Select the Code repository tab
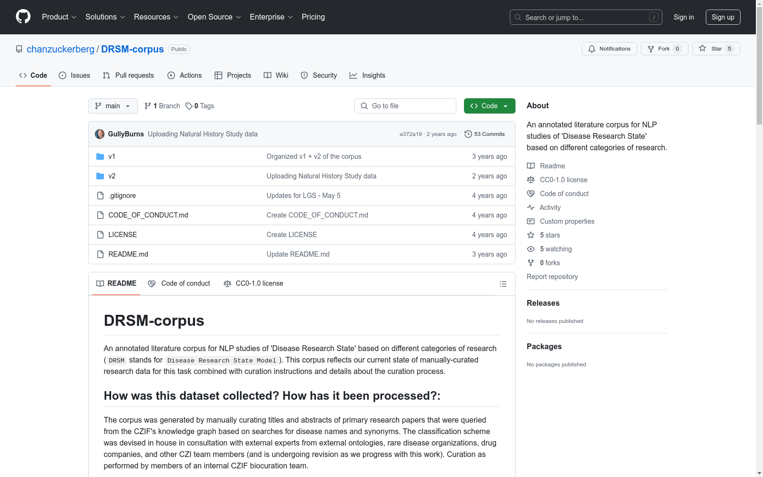Image resolution: width=763 pixels, height=477 pixels. [x=33, y=75]
